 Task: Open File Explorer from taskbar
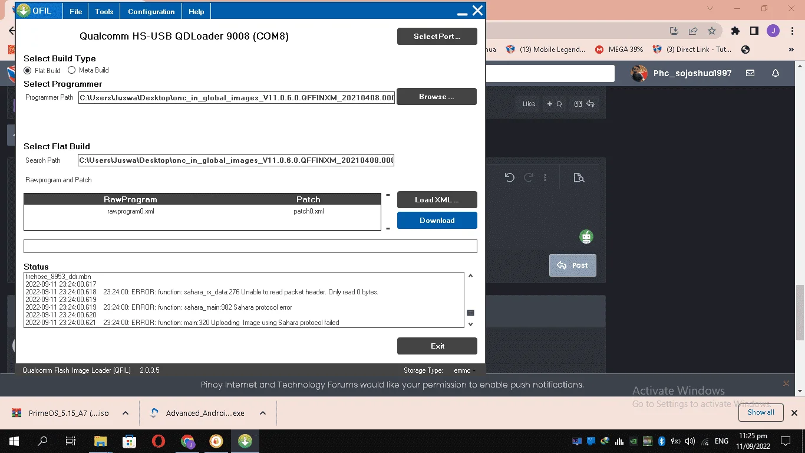100,441
